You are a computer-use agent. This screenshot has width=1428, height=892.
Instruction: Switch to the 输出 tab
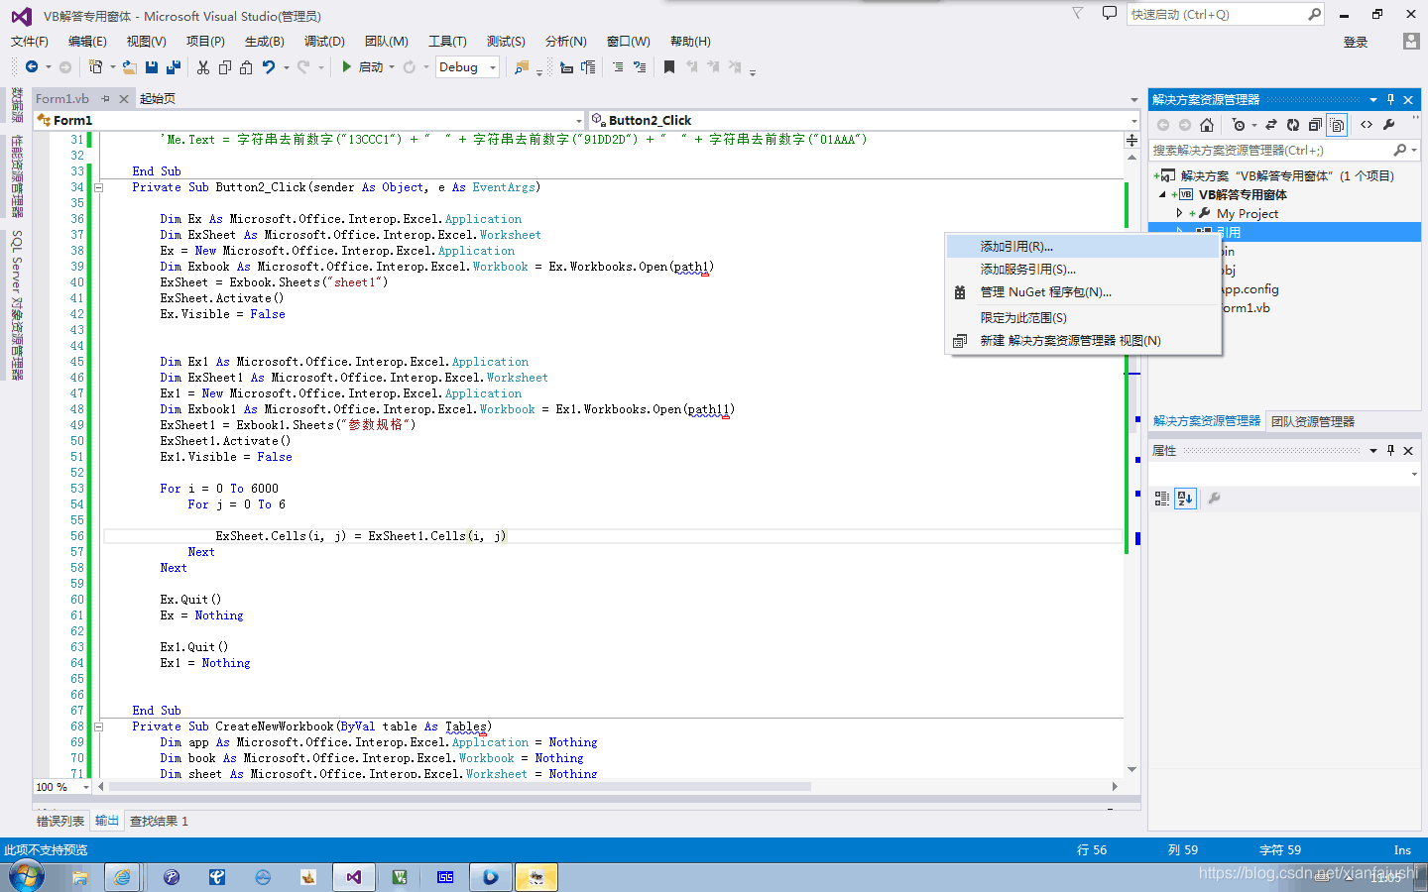click(x=107, y=821)
